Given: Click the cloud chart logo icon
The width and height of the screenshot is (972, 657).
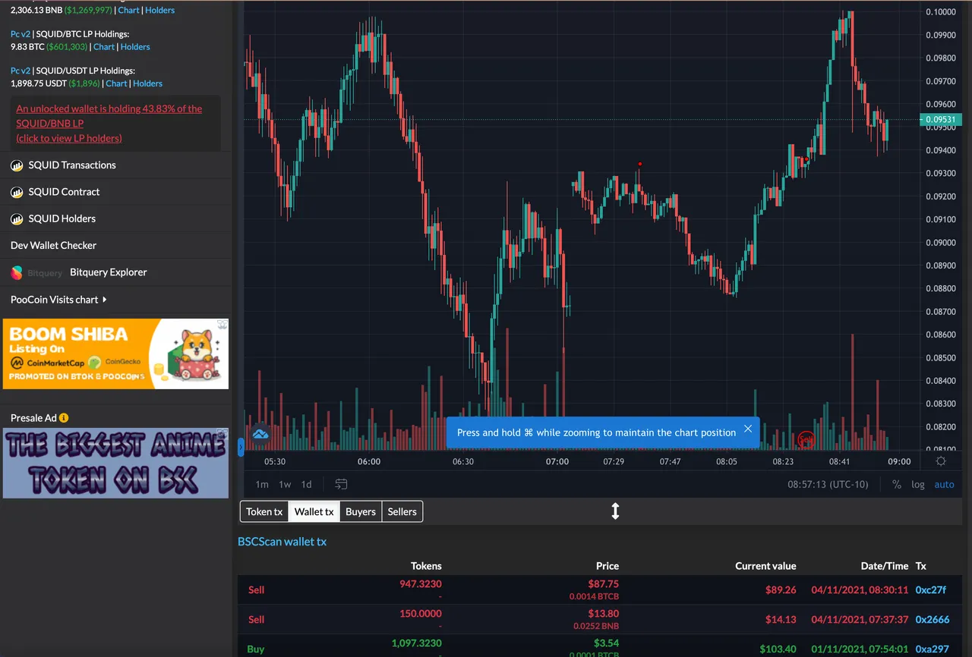Looking at the screenshot, I should click(x=260, y=434).
